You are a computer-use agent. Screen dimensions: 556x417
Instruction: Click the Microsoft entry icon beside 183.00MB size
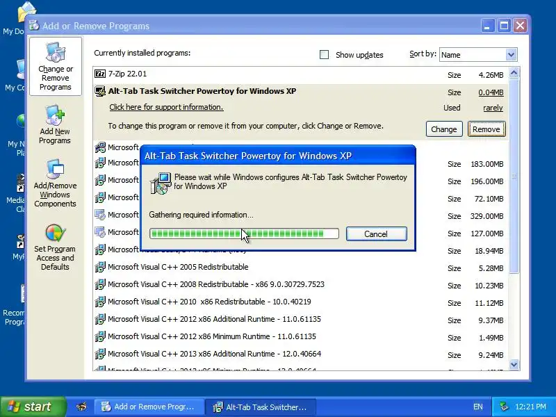pos(100,163)
